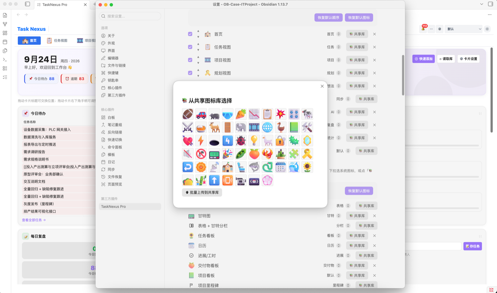Click the 搜索设置 search field
The image size is (497, 293).
tap(130, 16)
